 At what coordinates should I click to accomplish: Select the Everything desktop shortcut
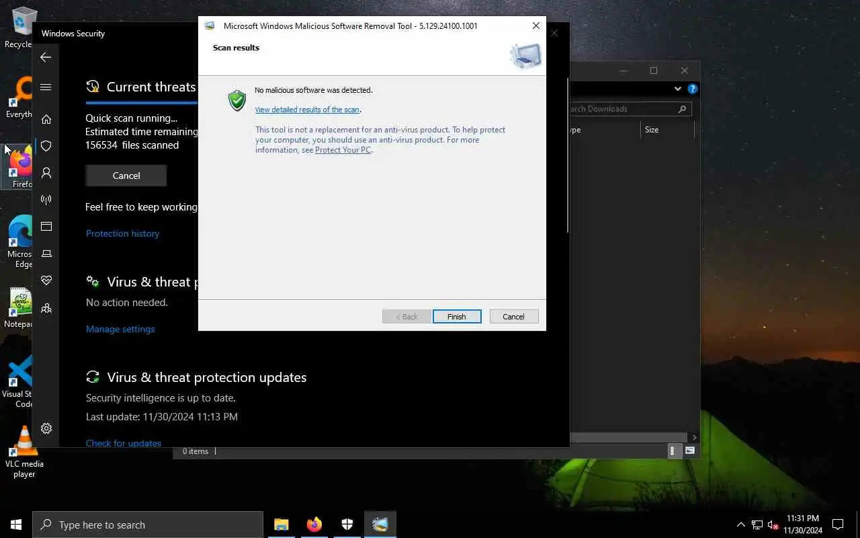click(20, 98)
